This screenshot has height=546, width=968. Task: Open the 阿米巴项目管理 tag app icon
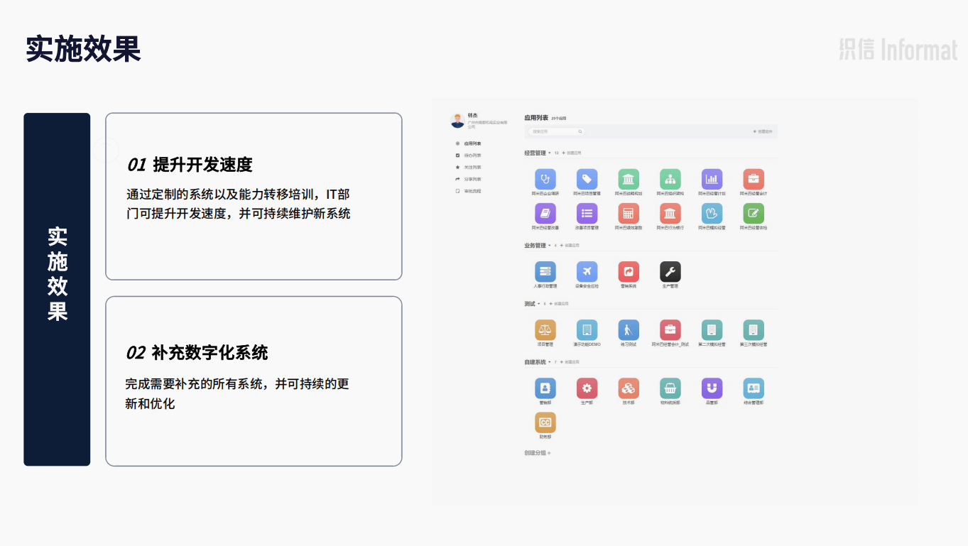coord(587,179)
